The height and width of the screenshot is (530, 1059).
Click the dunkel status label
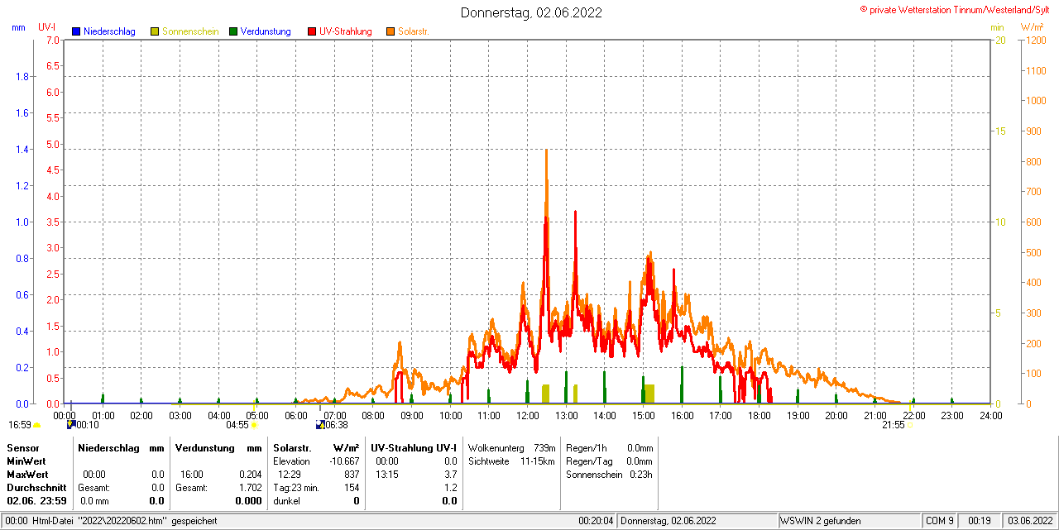tap(286, 501)
